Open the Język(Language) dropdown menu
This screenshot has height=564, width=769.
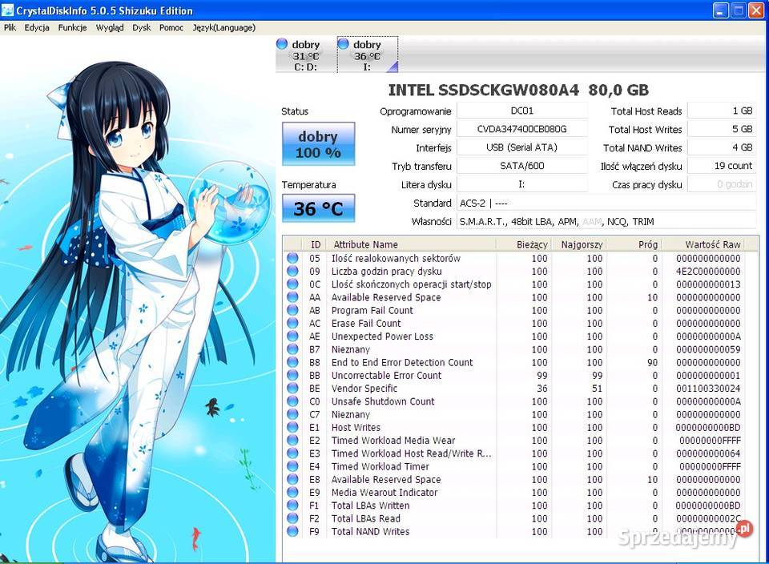[x=223, y=26]
